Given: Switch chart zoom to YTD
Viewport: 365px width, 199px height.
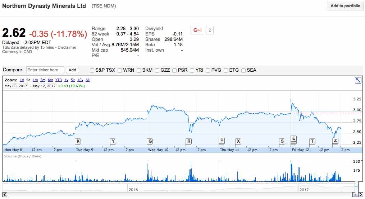Looking at the screenshot, I should [x=58, y=80].
